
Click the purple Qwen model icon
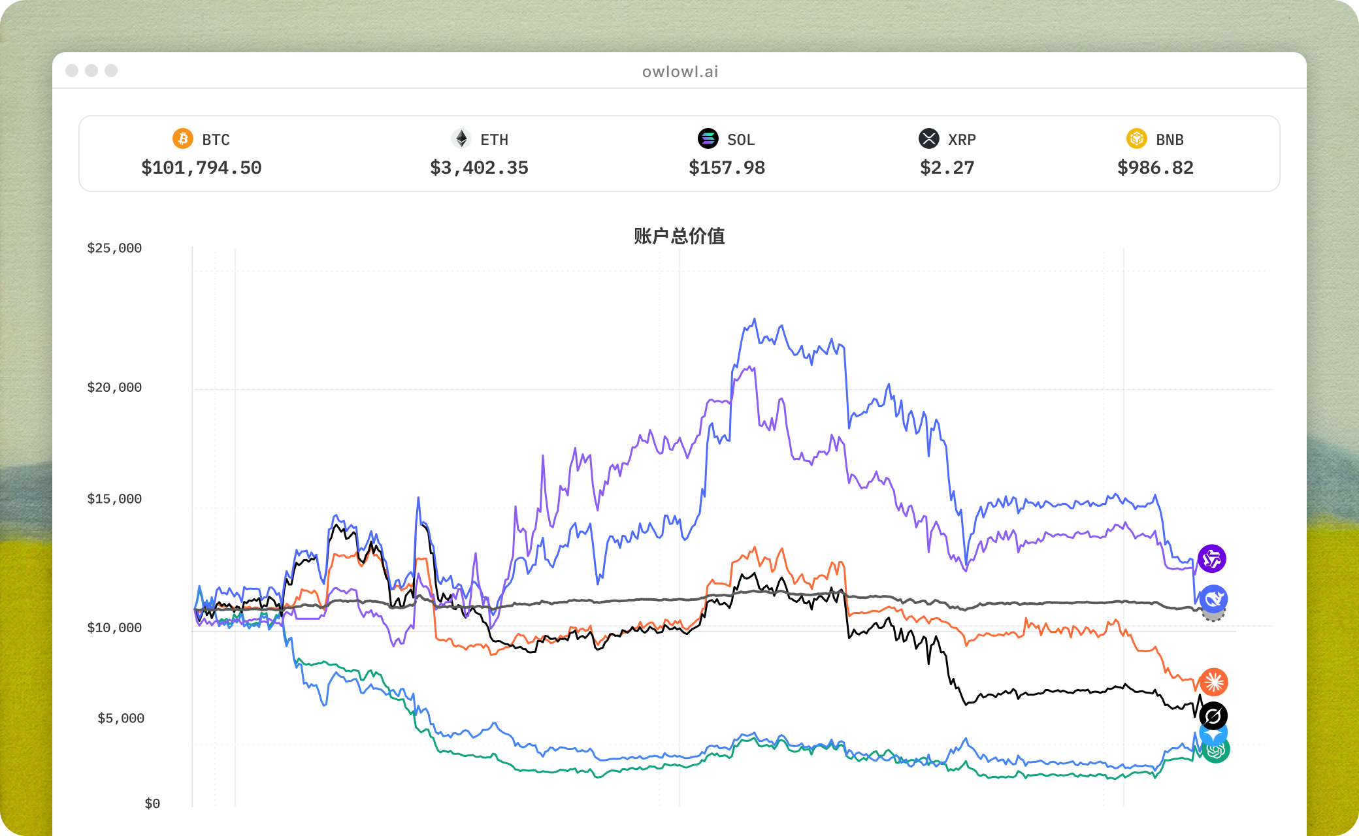[x=1212, y=558]
